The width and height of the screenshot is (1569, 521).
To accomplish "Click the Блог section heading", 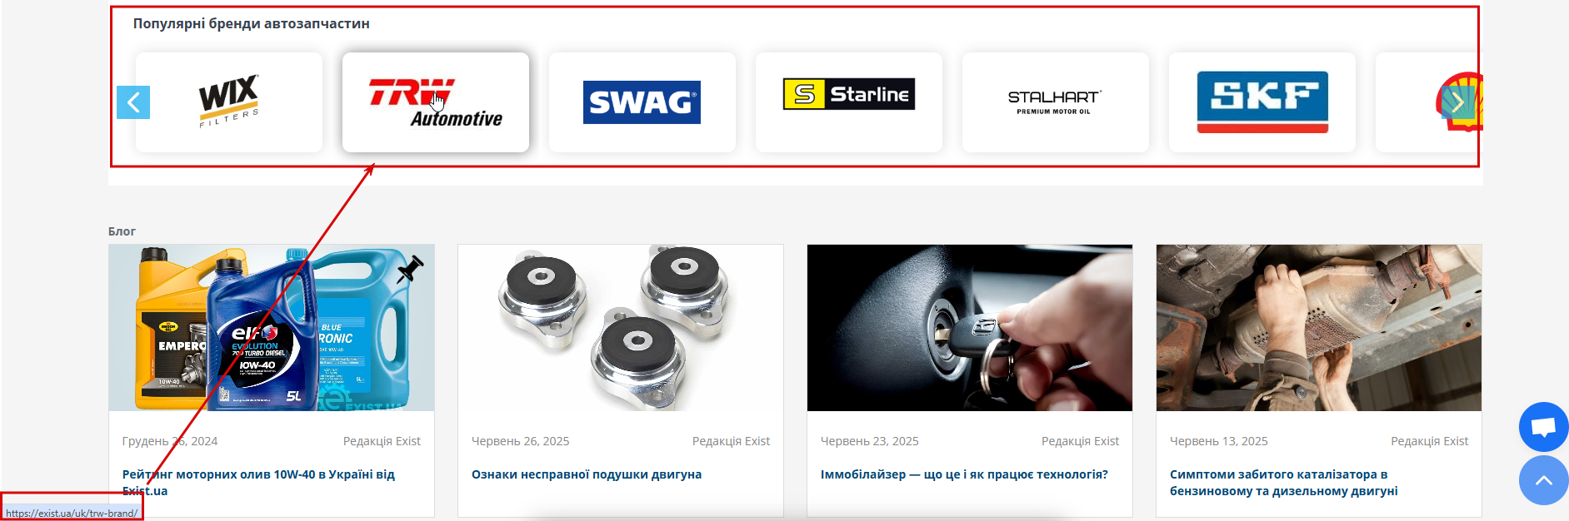I will point(122,231).
